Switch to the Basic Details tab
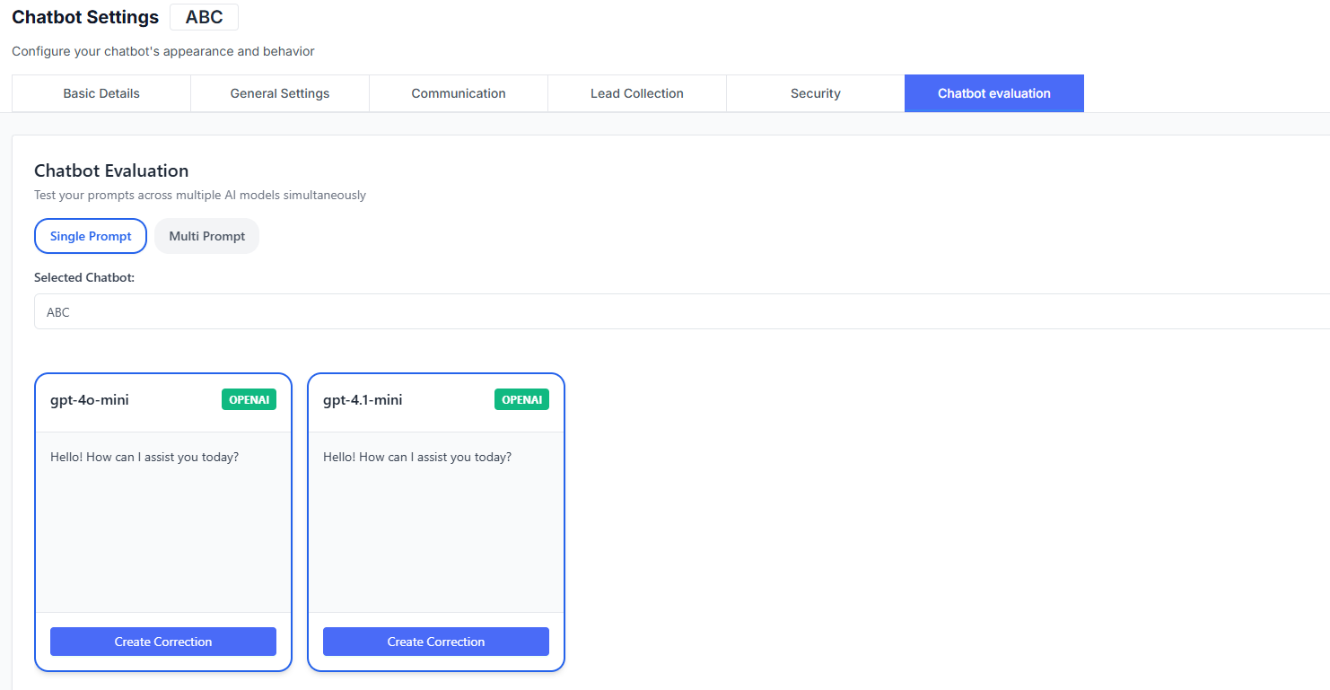Viewport: 1330px width, 690px height. (x=101, y=92)
